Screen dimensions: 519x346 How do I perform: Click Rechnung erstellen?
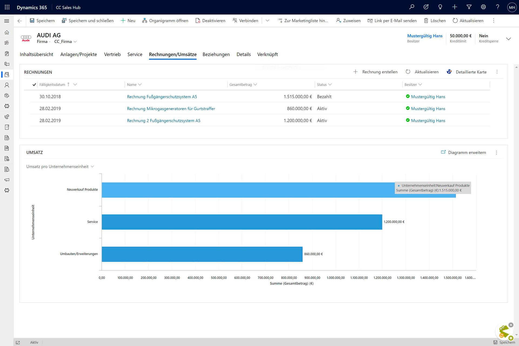375,72
